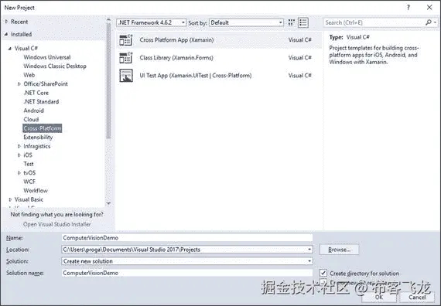Select 'Class Library (Xamarin.Forms)' template name
This screenshot has width=441, height=306.
[176, 58]
